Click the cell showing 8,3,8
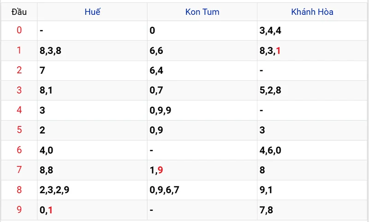The width and height of the screenshot is (369, 222). [x=51, y=51]
